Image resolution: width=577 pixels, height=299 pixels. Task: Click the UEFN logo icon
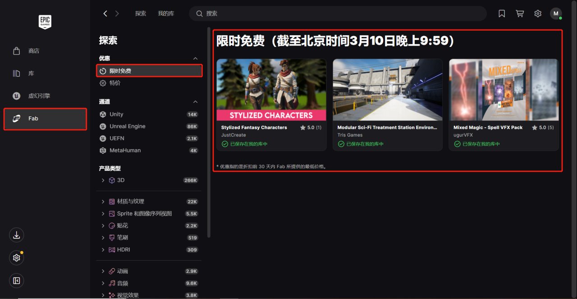point(103,138)
